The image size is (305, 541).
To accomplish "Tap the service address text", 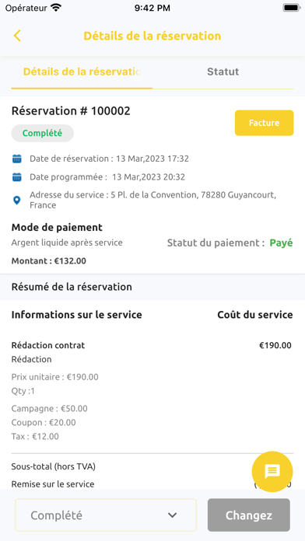I will coord(152,200).
